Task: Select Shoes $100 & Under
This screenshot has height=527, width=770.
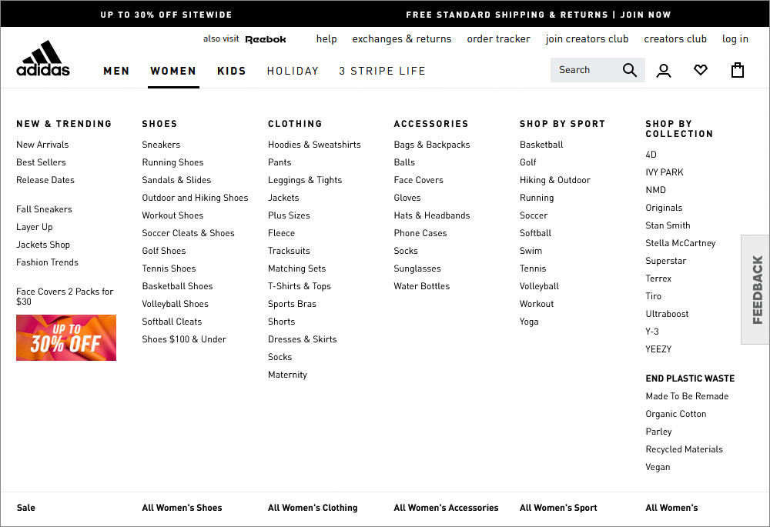Action: (x=184, y=339)
